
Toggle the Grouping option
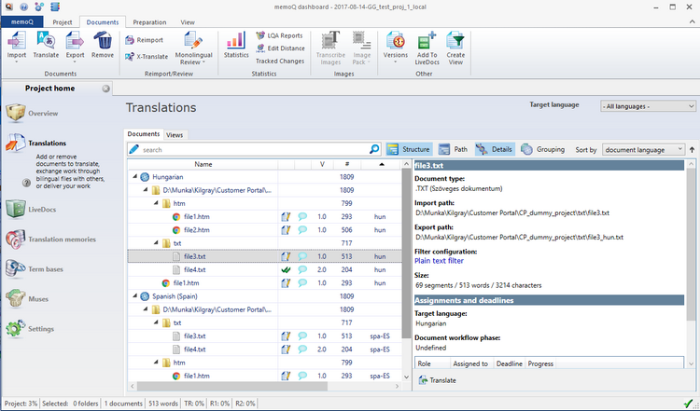coord(542,149)
